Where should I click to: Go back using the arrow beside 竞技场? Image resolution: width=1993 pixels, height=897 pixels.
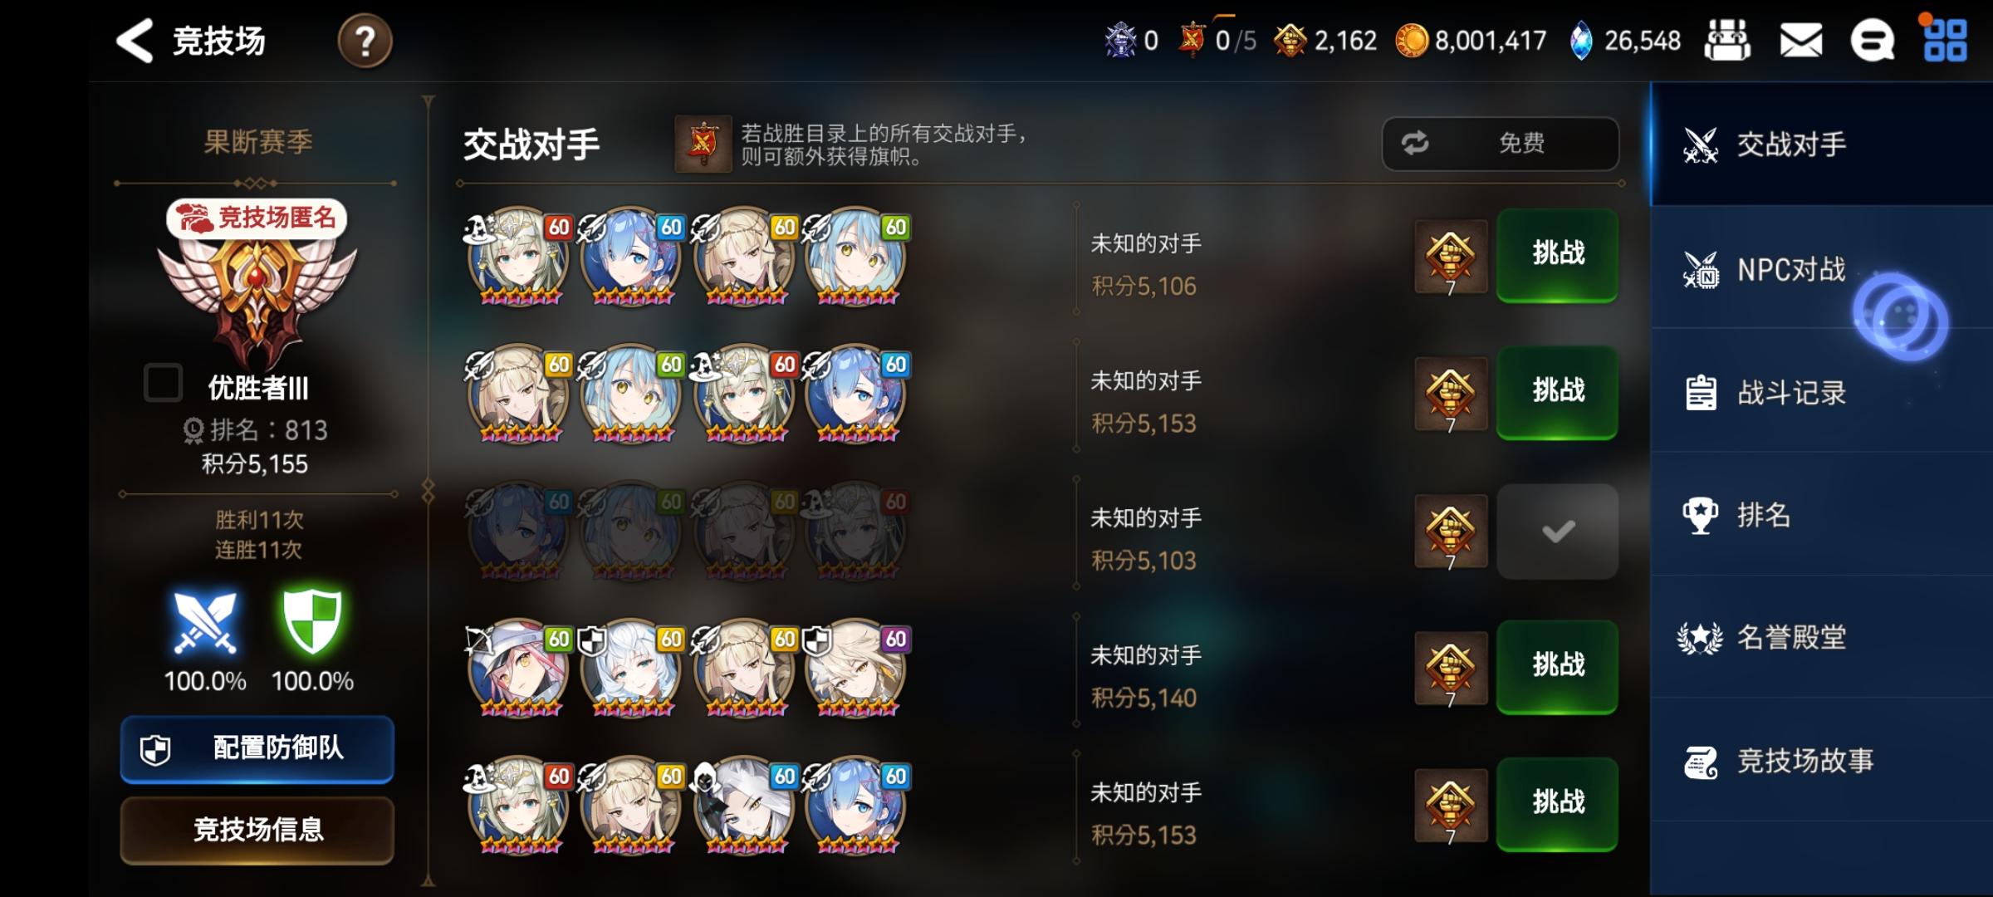[x=135, y=41]
